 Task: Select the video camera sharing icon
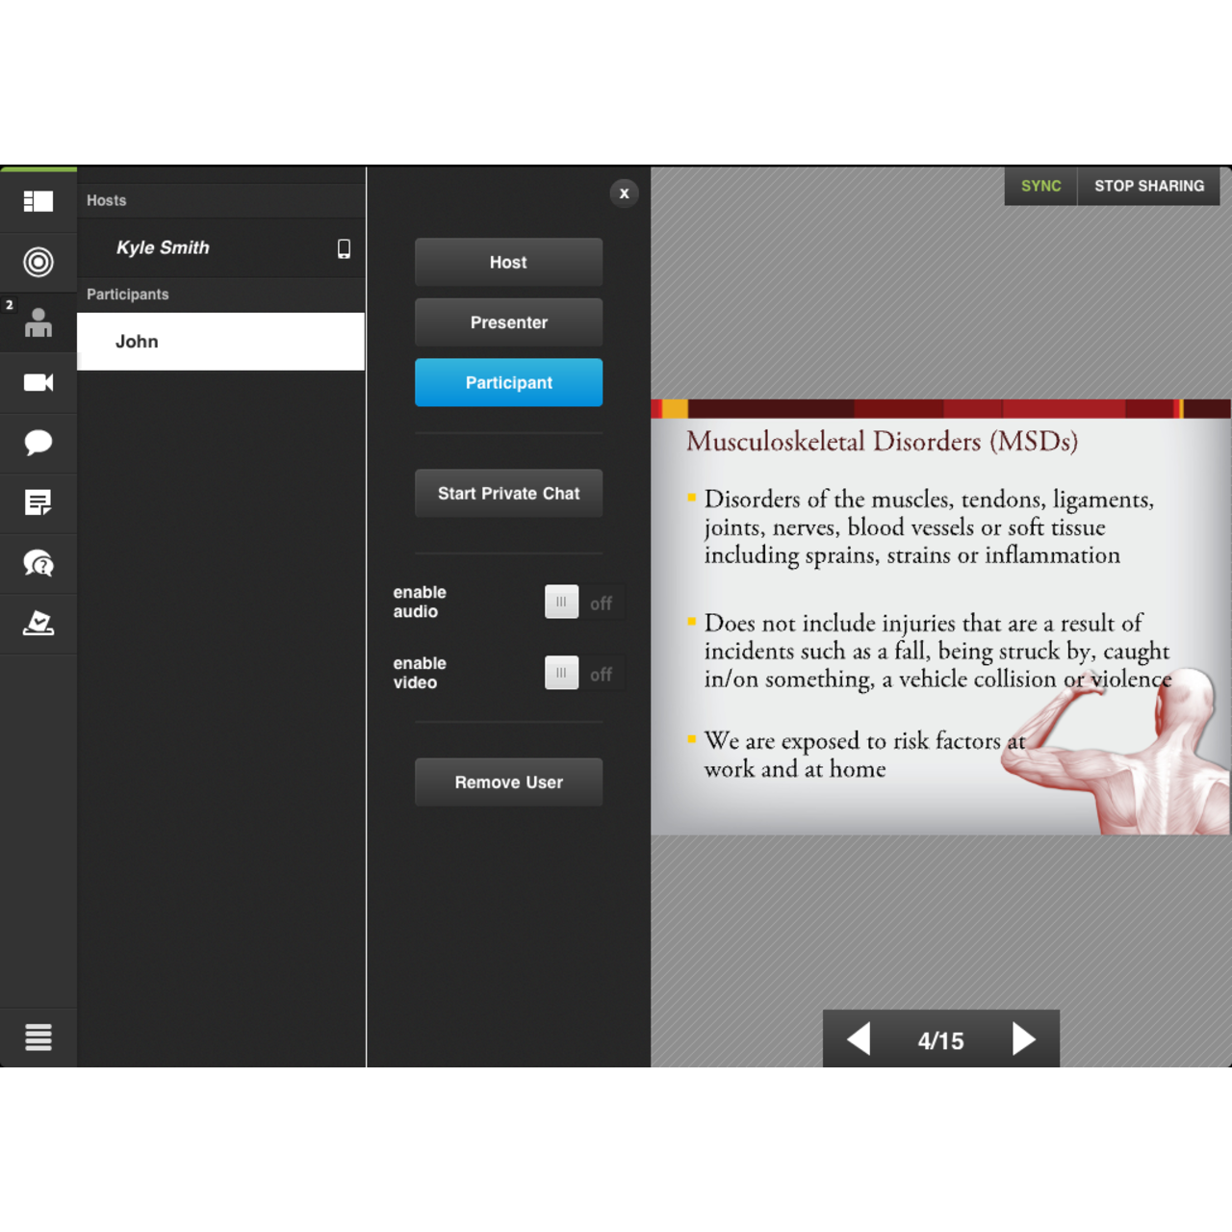tap(38, 382)
